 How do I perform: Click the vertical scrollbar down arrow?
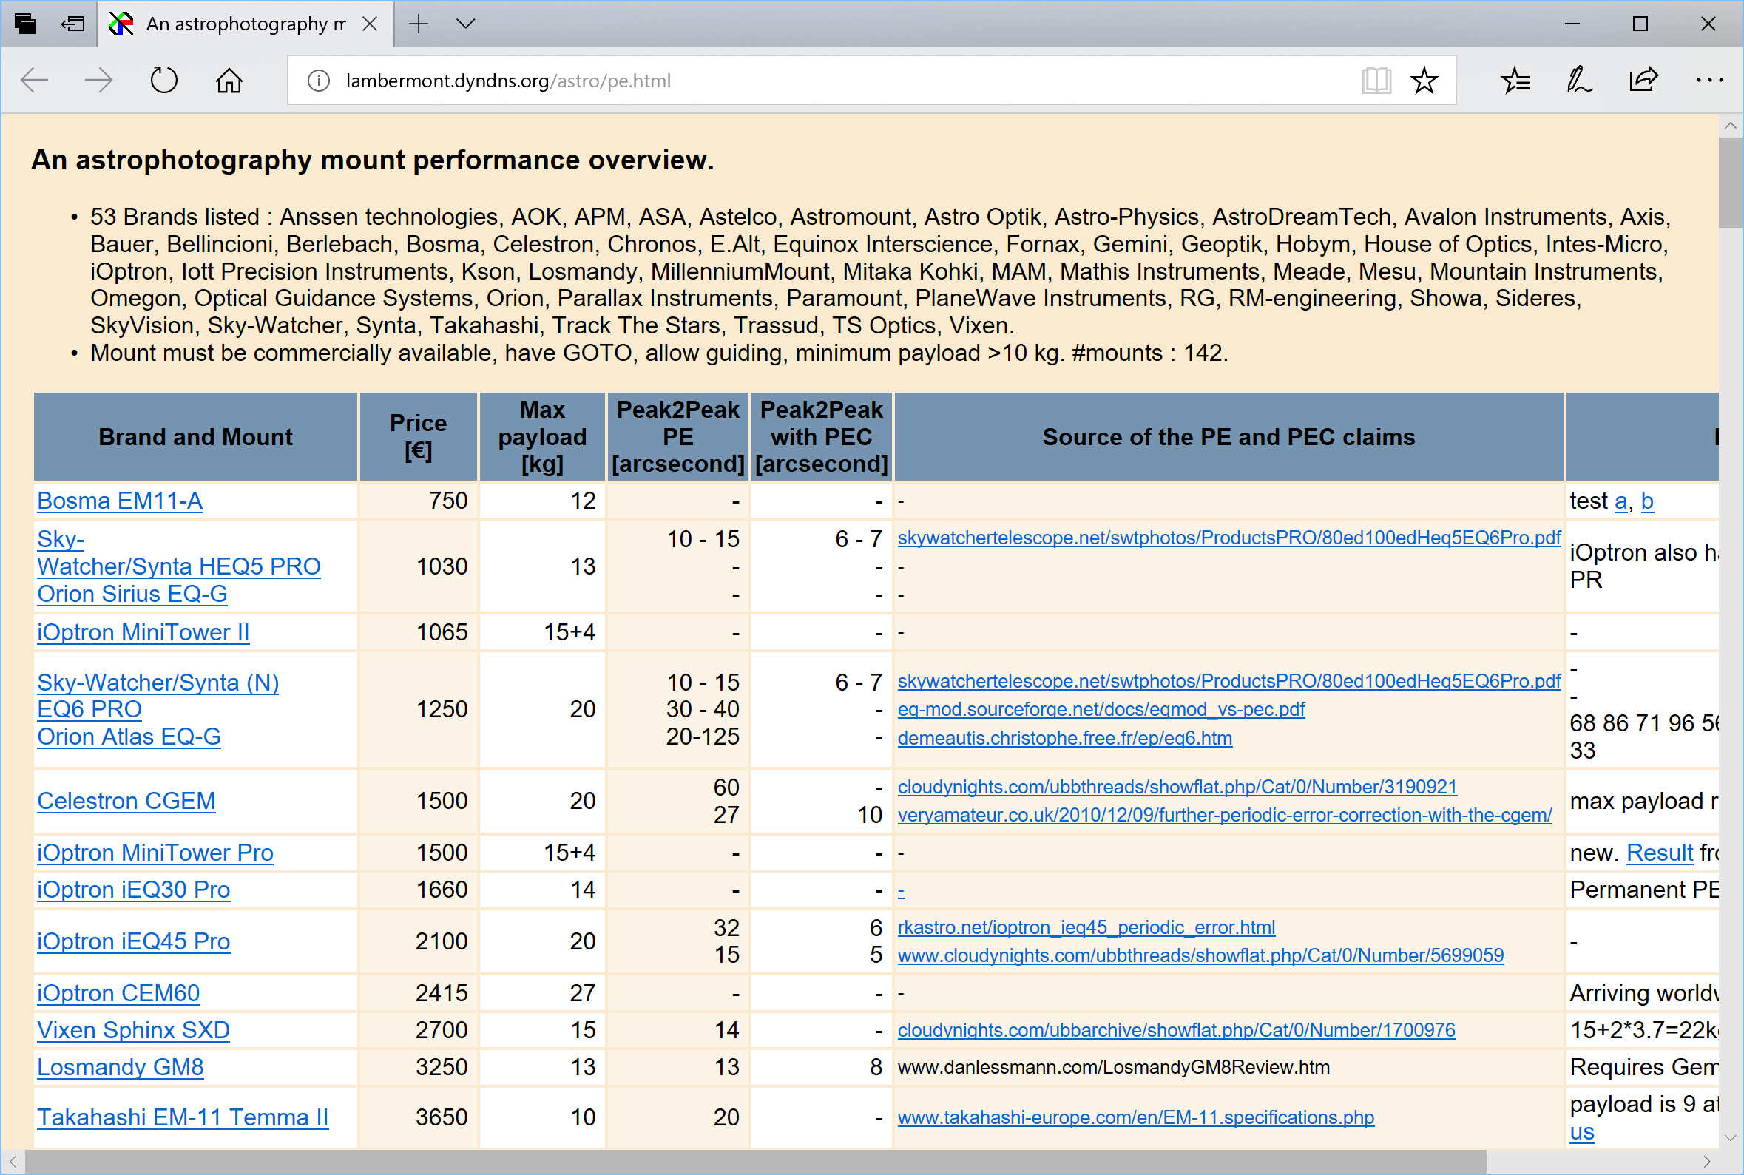click(1731, 1137)
